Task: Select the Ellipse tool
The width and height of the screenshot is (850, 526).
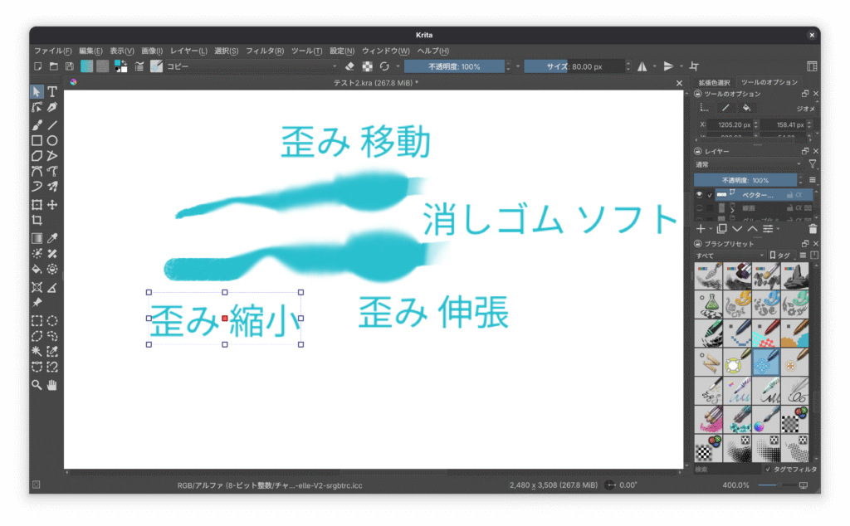Action: point(52,141)
